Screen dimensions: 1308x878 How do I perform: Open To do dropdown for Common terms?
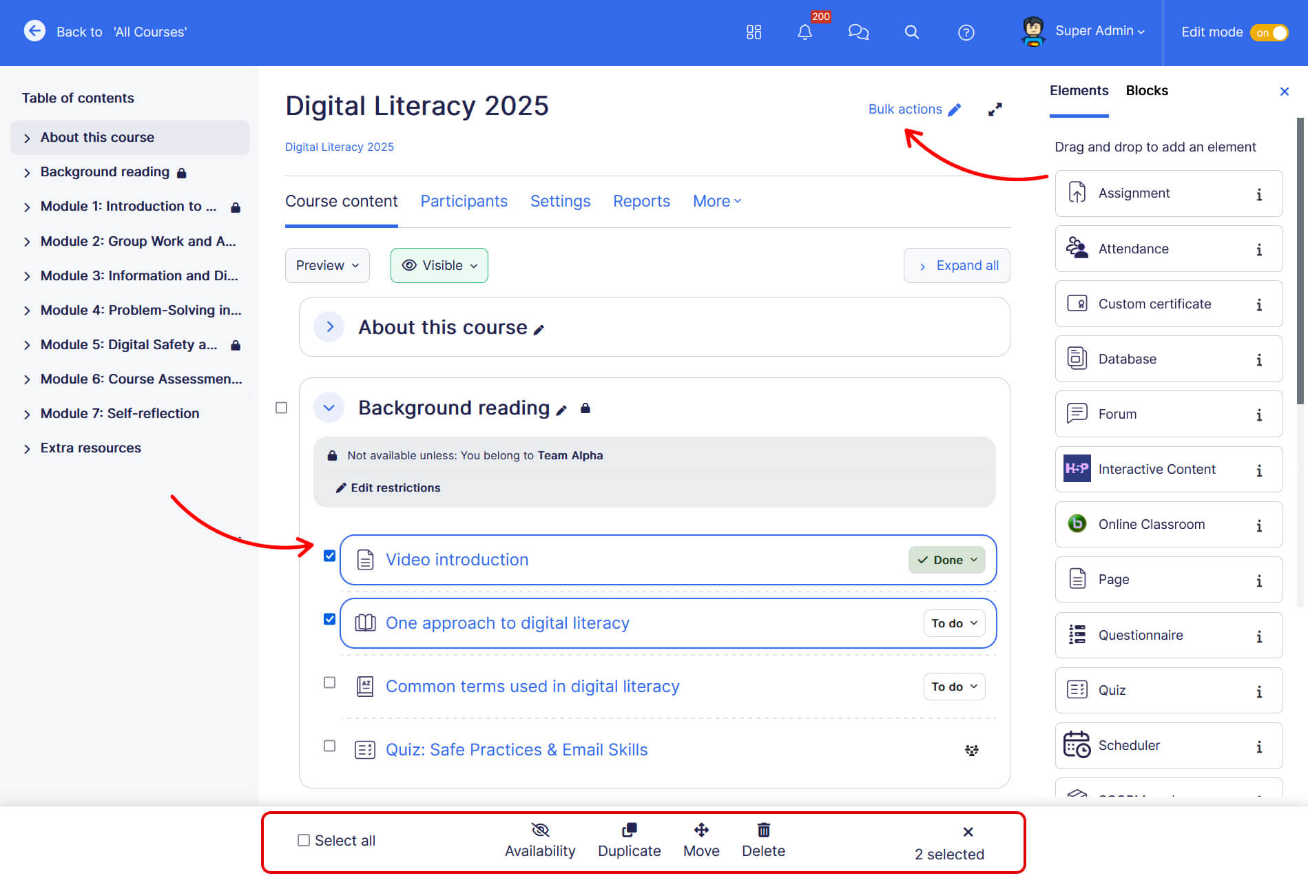[x=954, y=687]
